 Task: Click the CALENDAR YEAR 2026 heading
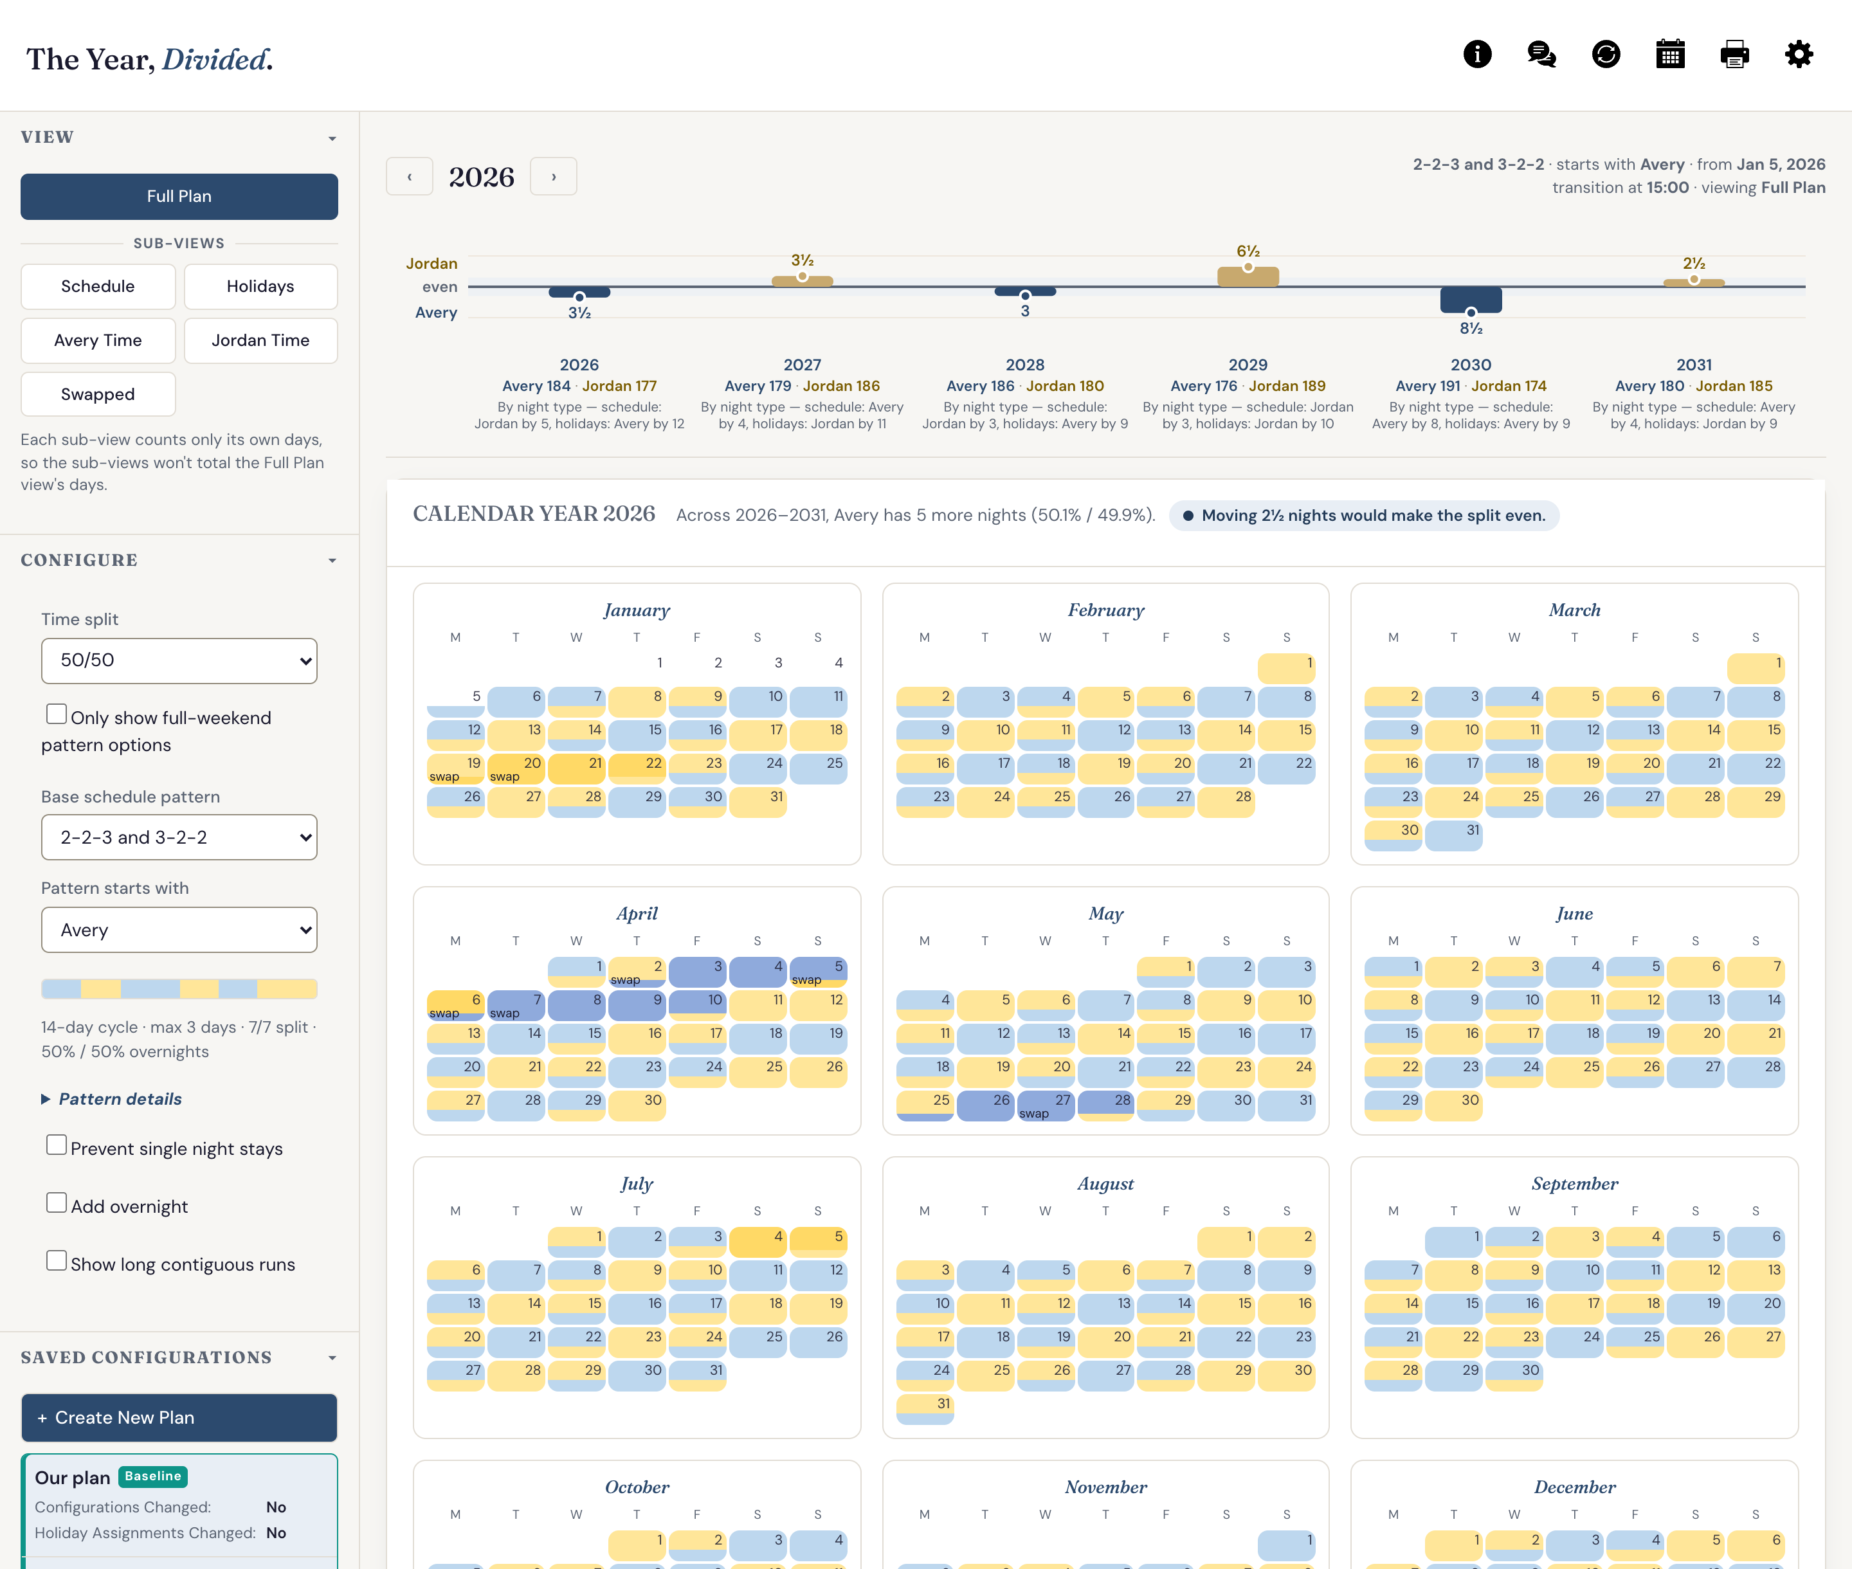point(534,514)
